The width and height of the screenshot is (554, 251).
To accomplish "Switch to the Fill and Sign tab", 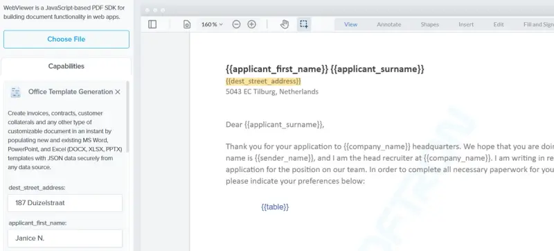I will click(539, 24).
